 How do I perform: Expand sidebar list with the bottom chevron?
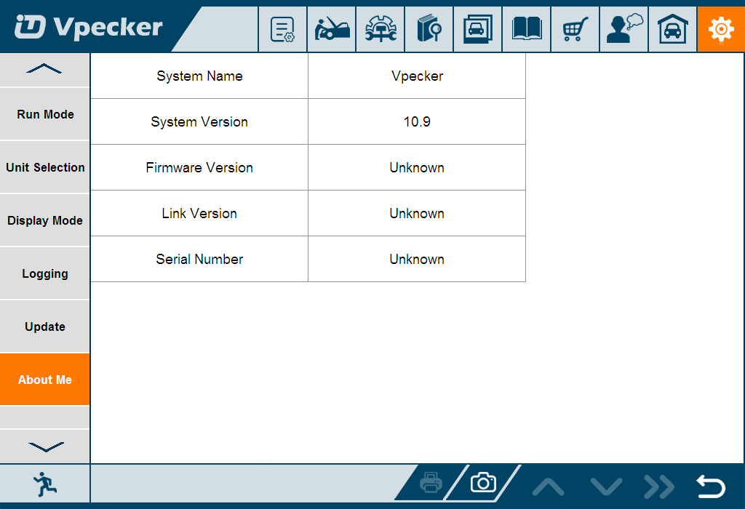point(44,446)
